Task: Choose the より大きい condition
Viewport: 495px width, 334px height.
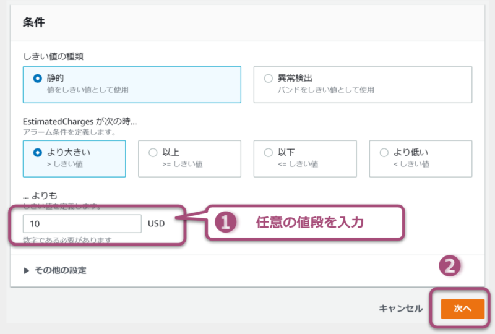Action: point(38,152)
